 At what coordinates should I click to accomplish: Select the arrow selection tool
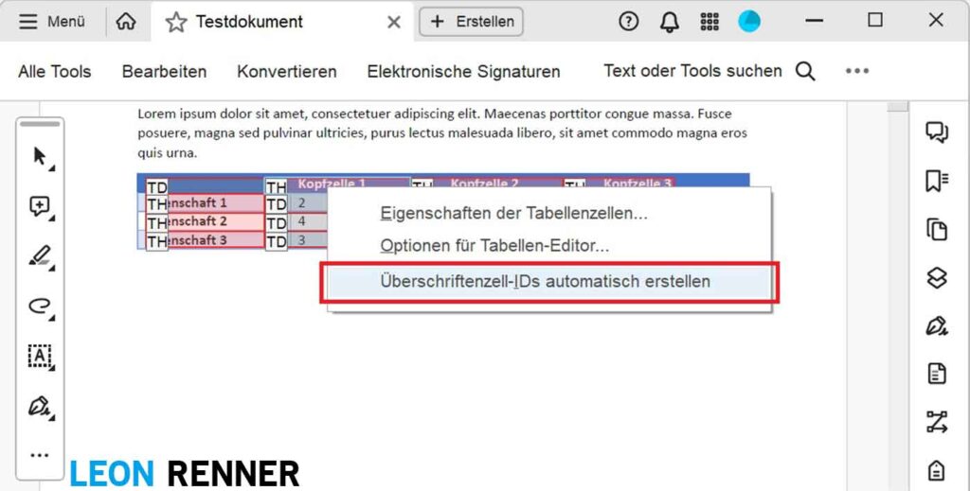tap(40, 157)
